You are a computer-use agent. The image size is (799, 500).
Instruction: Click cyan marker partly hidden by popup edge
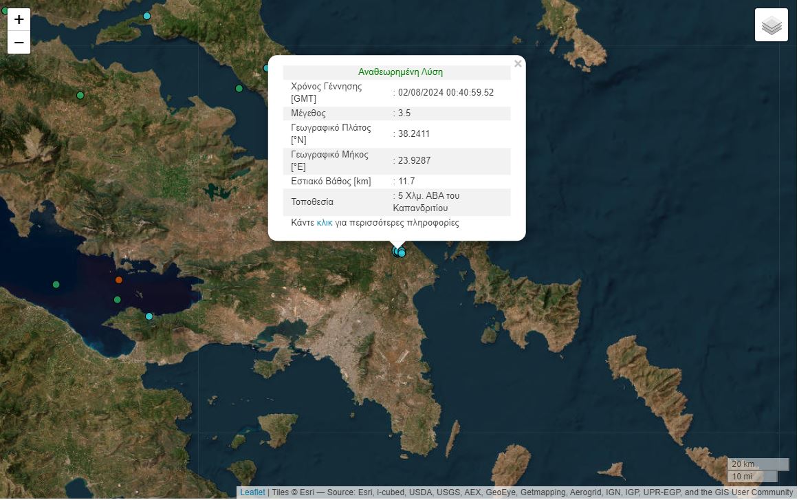(x=266, y=68)
